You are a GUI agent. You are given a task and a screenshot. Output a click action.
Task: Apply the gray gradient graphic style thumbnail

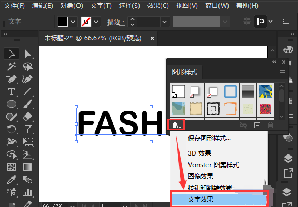(248, 91)
